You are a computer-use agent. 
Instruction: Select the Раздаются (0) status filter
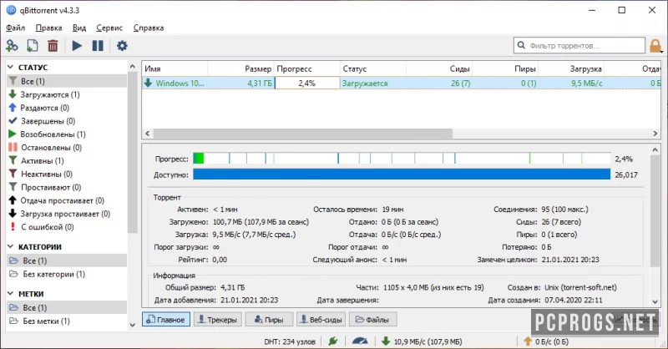(44, 108)
